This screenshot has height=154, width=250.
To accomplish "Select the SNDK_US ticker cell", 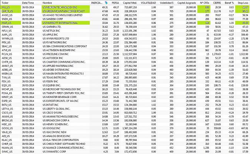I will pos(7,19).
